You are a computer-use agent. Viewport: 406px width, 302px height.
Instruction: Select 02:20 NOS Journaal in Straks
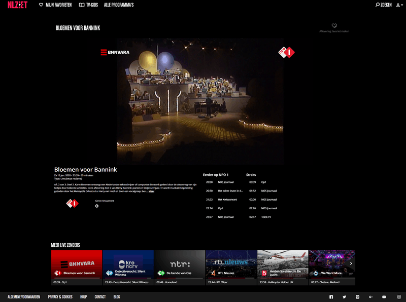pyautogui.click(x=263, y=200)
